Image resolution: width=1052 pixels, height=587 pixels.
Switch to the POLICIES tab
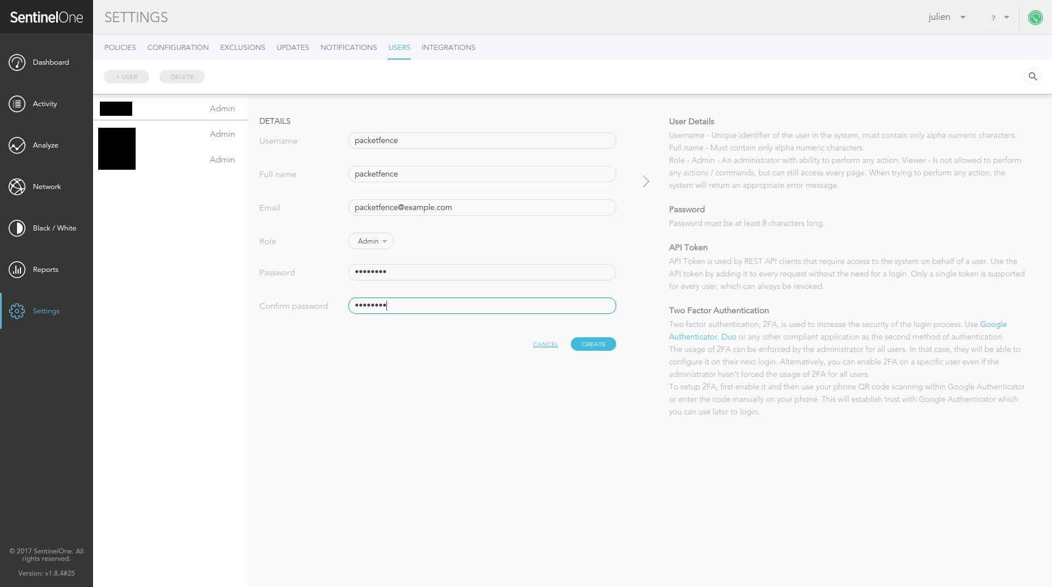coord(120,47)
